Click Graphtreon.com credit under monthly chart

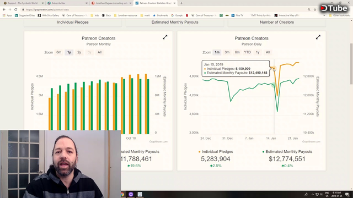[x=158, y=142]
